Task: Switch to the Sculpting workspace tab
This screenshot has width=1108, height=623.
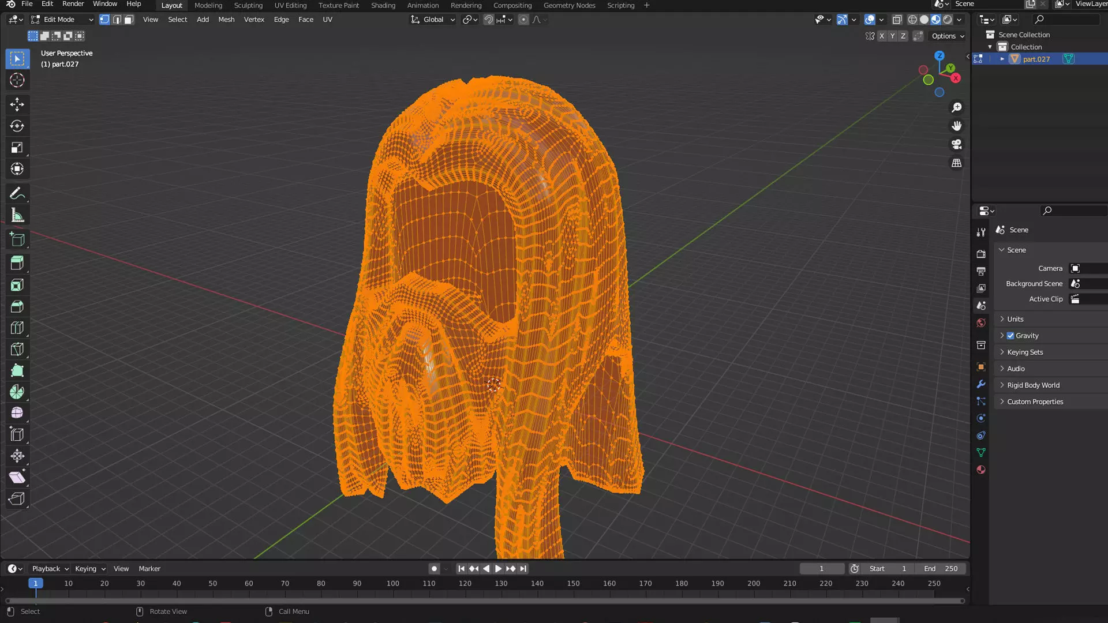Action: 248,5
